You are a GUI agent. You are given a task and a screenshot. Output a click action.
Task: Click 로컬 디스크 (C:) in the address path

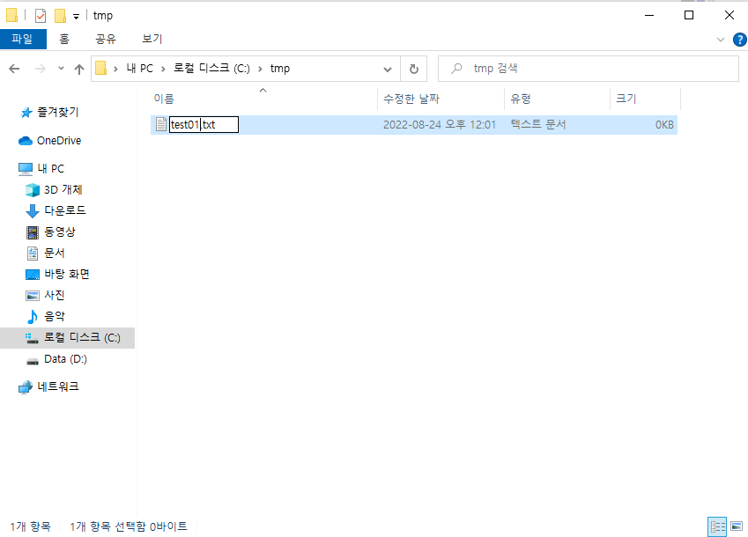211,69
